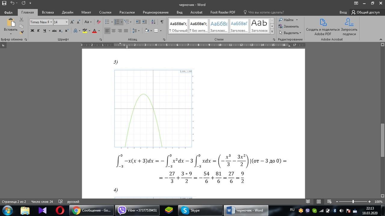The width and height of the screenshot is (385, 216).
Task: Click the Format Painter brush icon
Action: click(x=22, y=32)
